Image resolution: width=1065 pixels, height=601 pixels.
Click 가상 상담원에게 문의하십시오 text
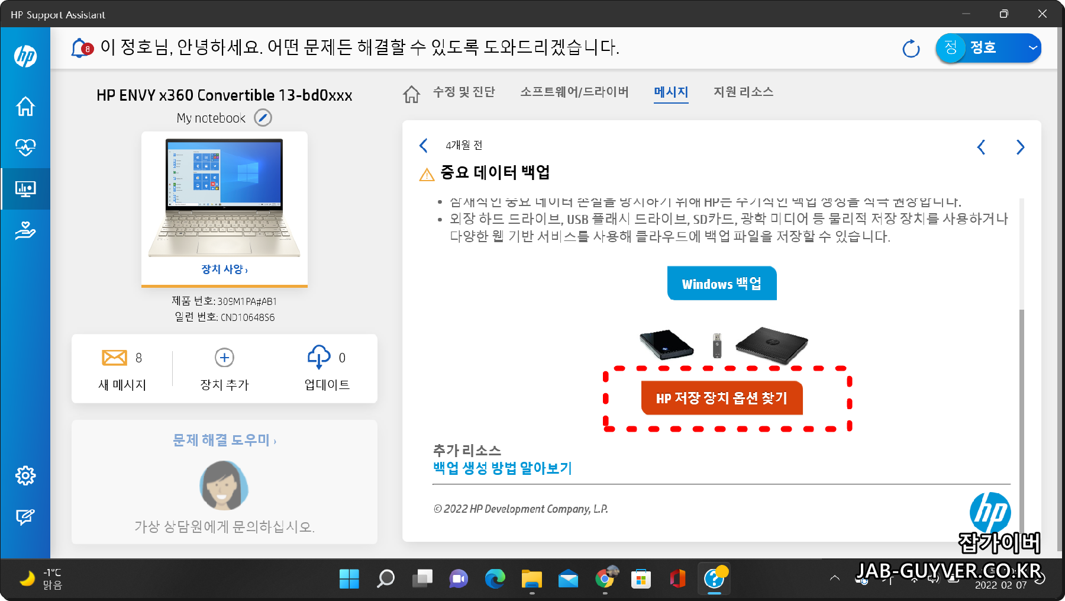point(224,526)
